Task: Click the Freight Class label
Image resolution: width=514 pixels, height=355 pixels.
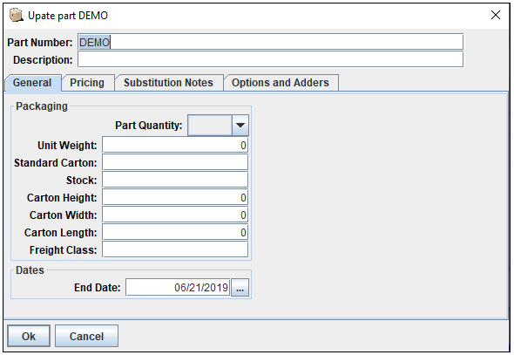Action: [63, 250]
